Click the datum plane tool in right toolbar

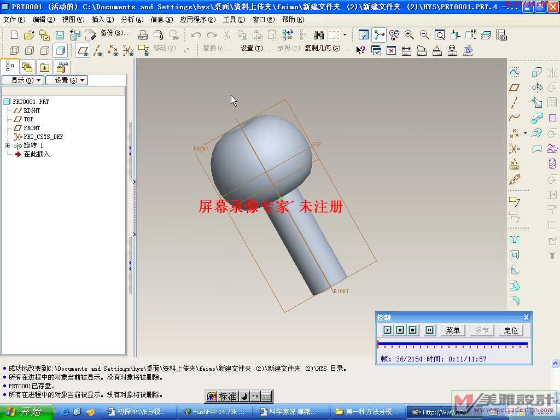point(514,87)
